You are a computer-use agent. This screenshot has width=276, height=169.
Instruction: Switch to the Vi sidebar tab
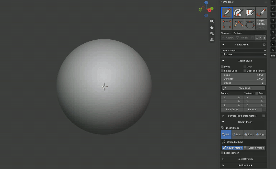coord(273,8)
